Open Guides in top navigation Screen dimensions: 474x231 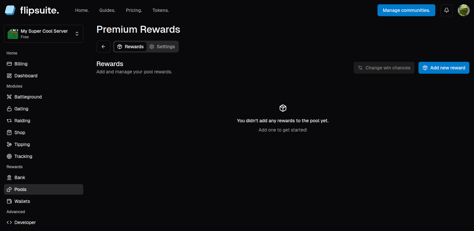click(107, 10)
